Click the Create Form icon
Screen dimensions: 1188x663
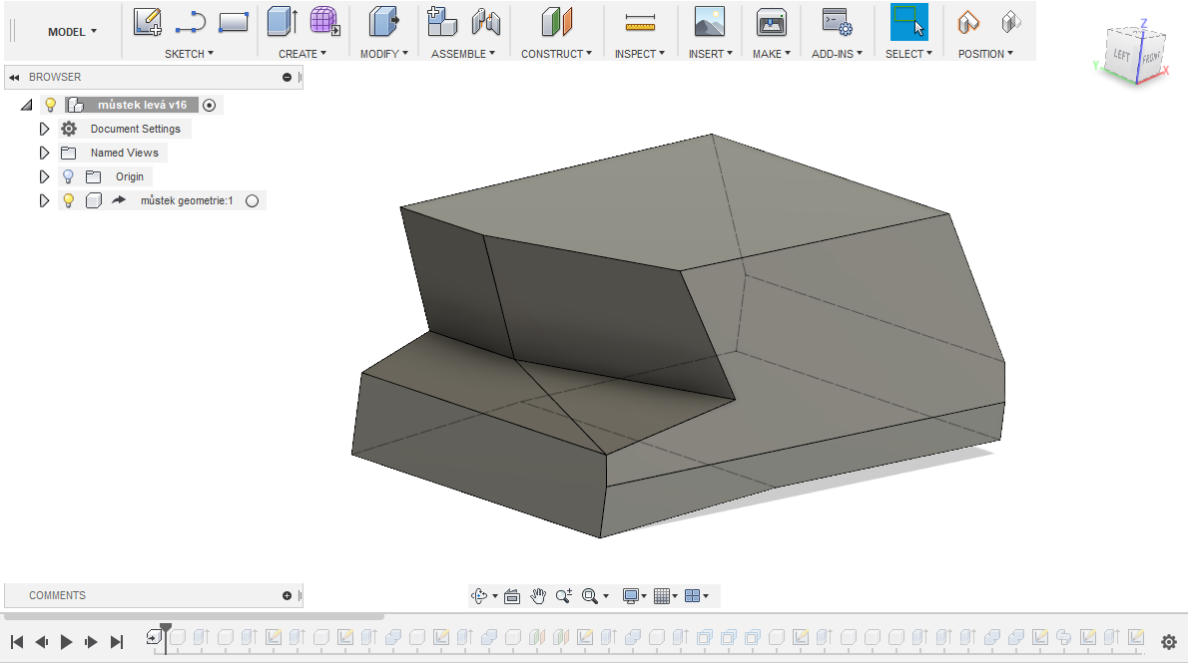tap(323, 21)
